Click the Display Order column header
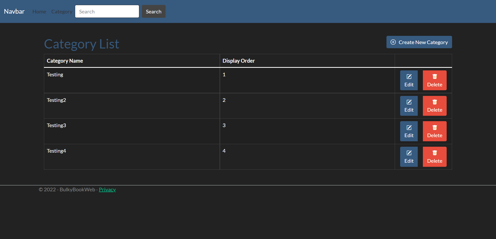 point(238,61)
